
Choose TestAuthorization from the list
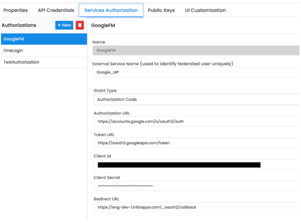[x=44, y=62]
